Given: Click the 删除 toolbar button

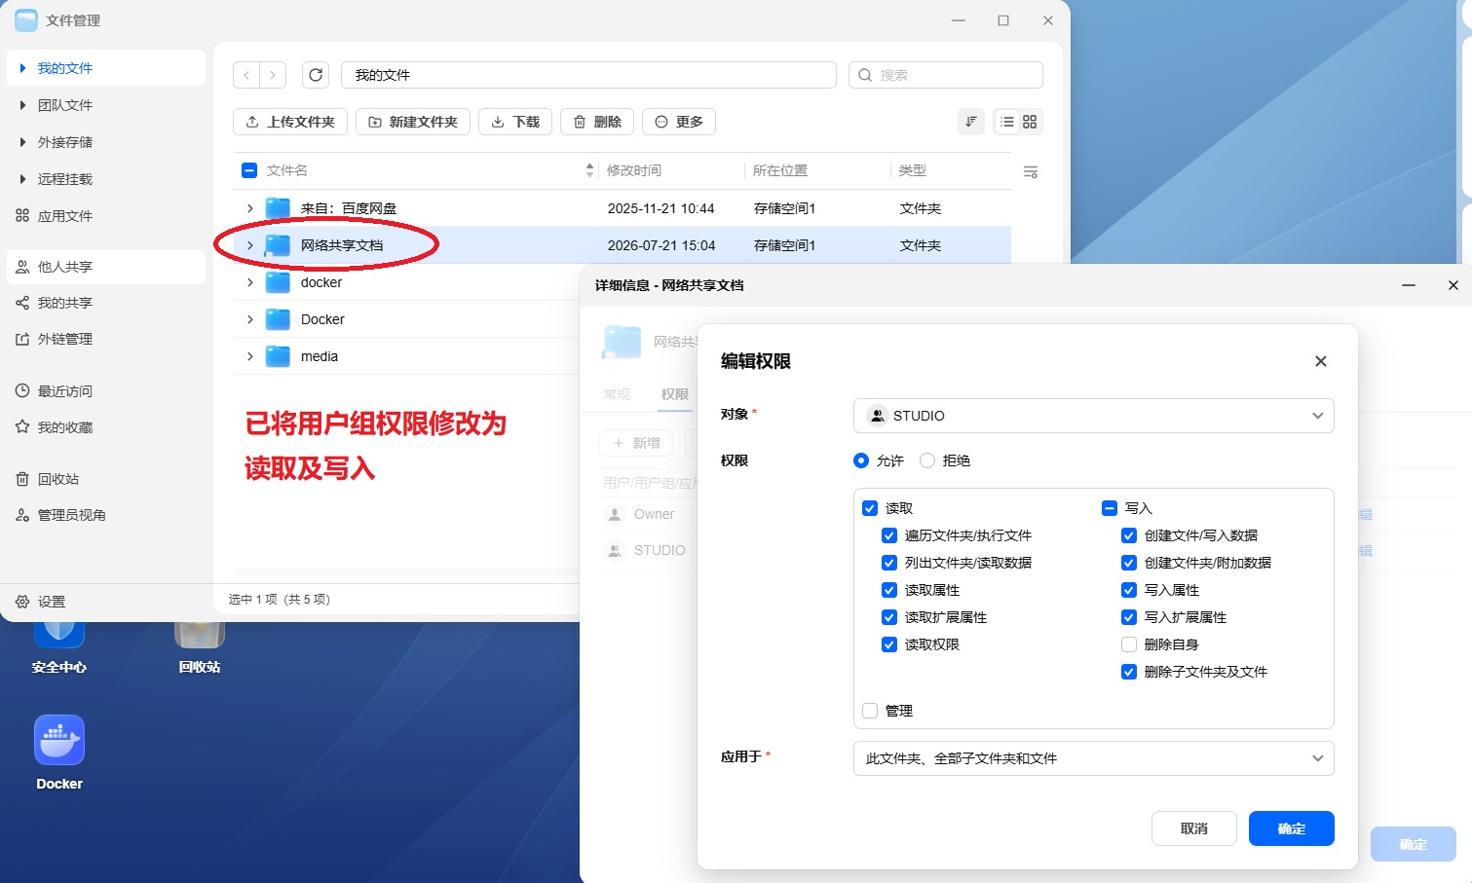Looking at the screenshot, I should [597, 122].
